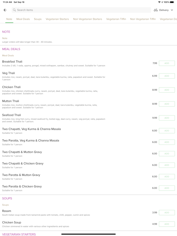Screen dimensions: 177x236
Task: Tap the clock showing 11:24 AM
Action: tap(7, 2)
